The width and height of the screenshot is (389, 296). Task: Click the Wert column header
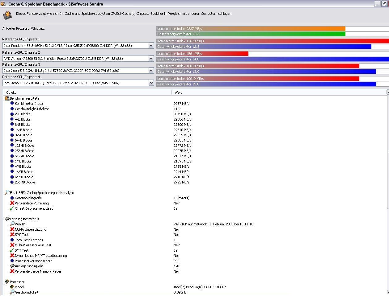[x=279, y=92]
